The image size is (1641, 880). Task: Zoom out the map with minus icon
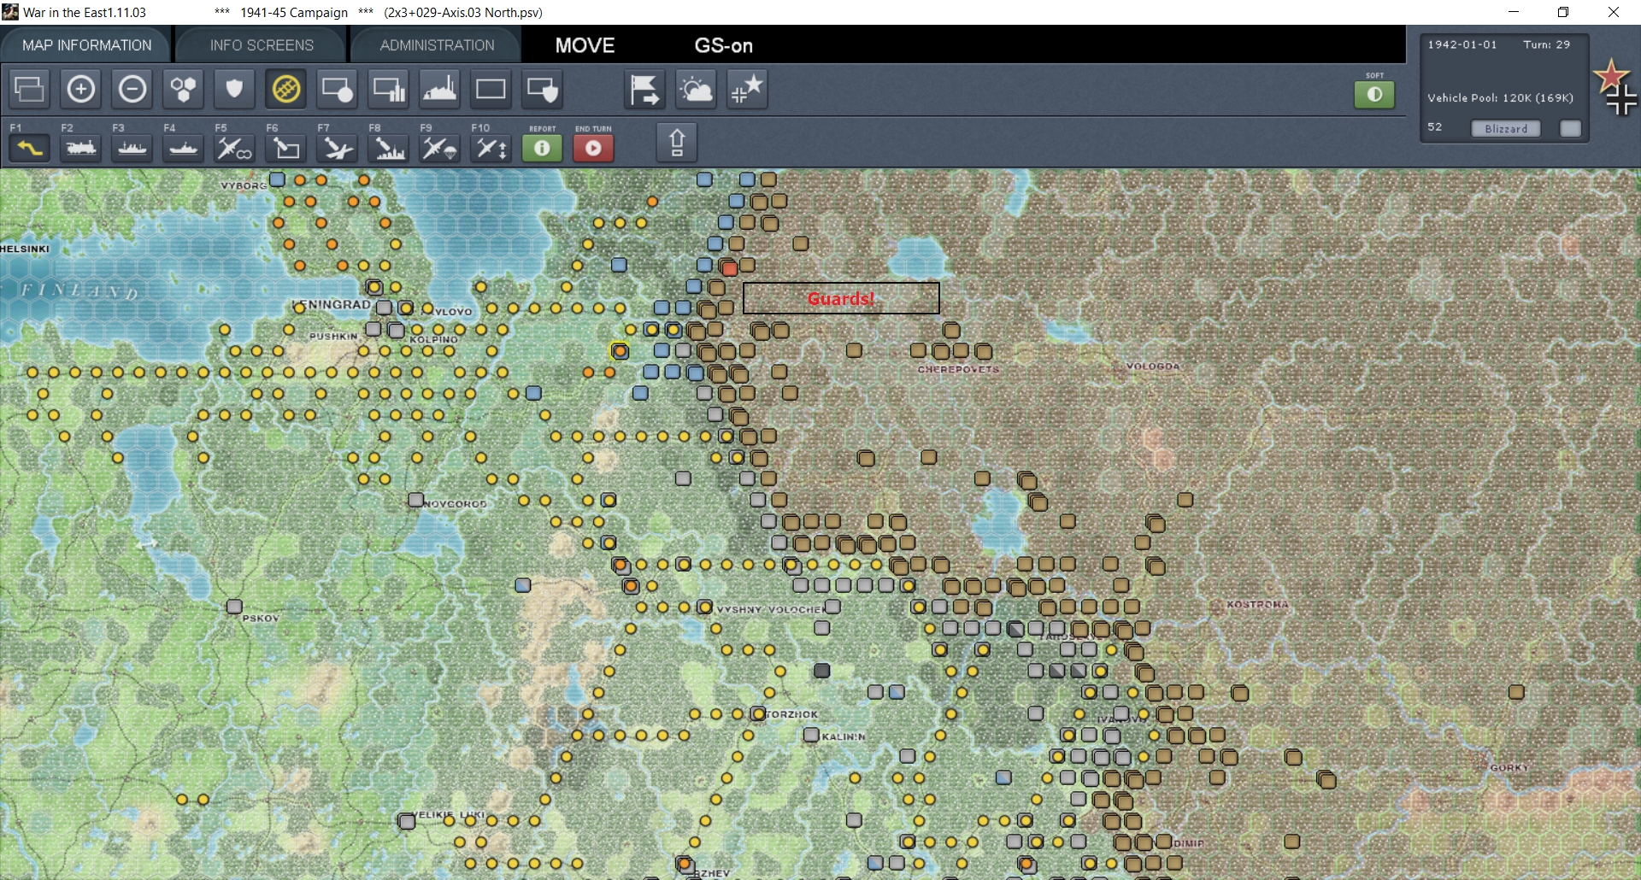(x=132, y=89)
